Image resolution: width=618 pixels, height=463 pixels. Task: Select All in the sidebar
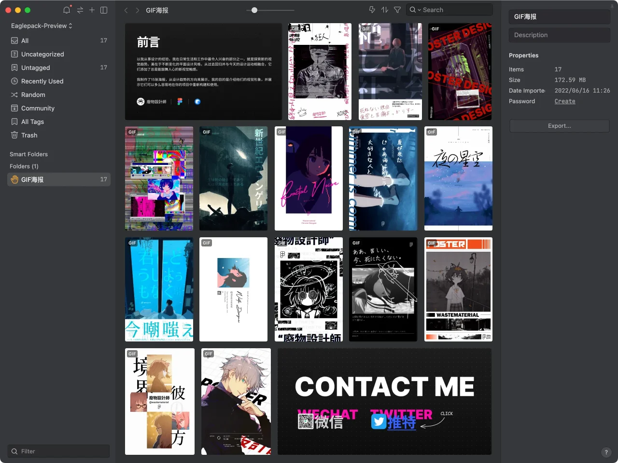pyautogui.click(x=59, y=41)
